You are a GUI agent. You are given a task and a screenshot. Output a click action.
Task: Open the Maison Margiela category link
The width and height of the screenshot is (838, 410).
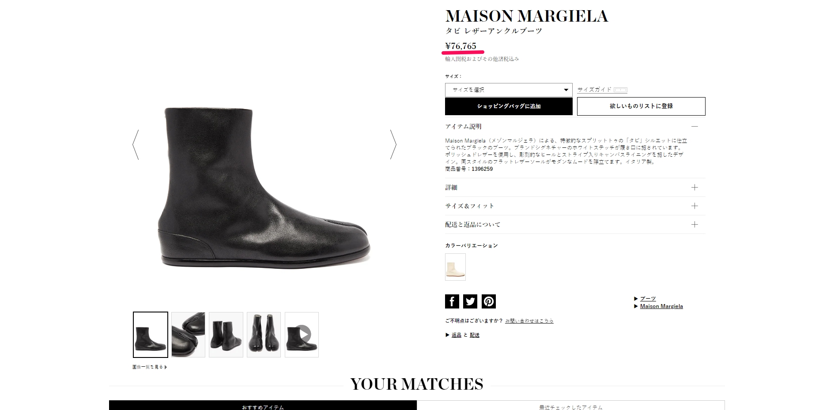tap(661, 306)
